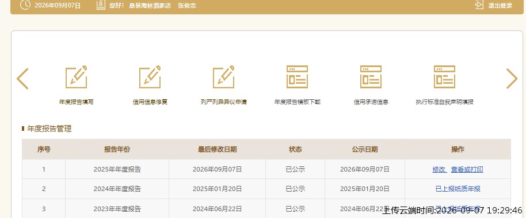Click the last-modified date in the 2025 row
This screenshot has width=526, height=218.
click(217, 169)
